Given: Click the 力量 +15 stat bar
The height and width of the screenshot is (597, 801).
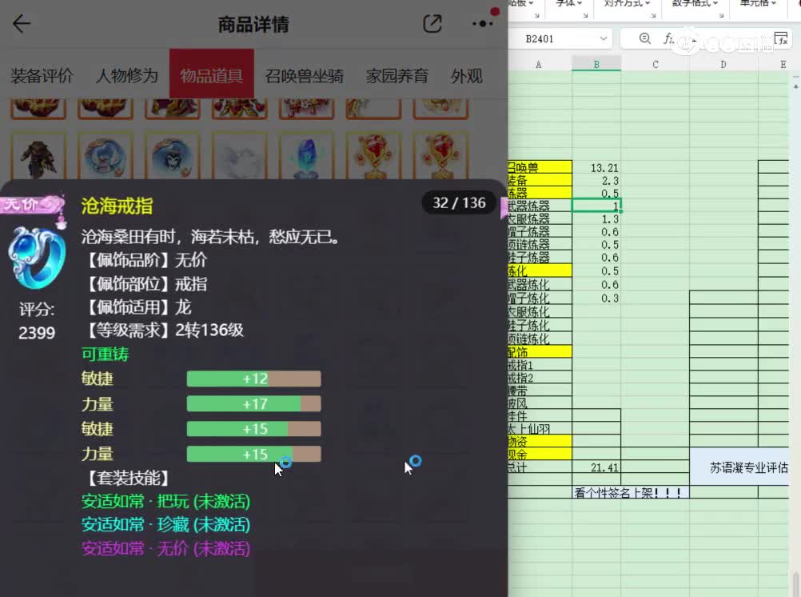Looking at the screenshot, I should pyautogui.click(x=254, y=455).
